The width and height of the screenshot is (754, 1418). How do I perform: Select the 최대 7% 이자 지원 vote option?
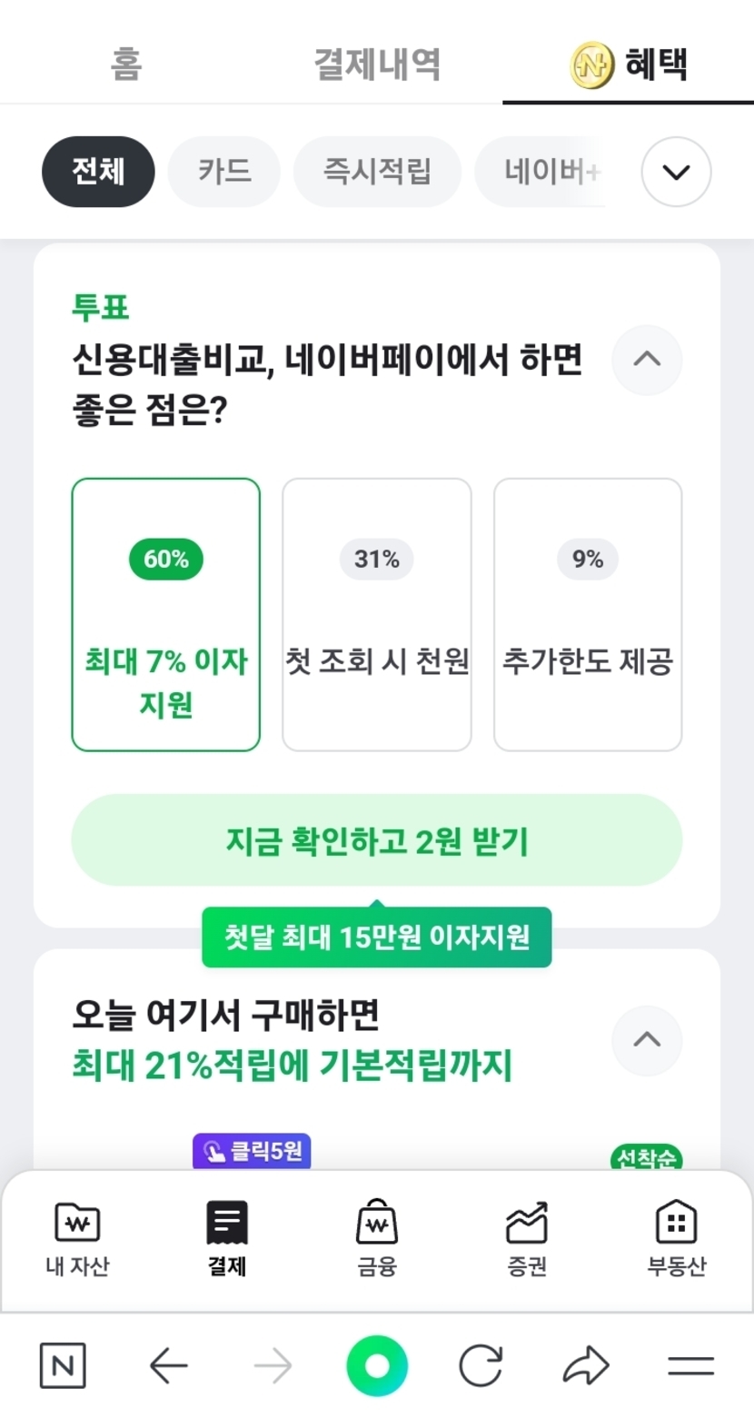[x=166, y=615]
